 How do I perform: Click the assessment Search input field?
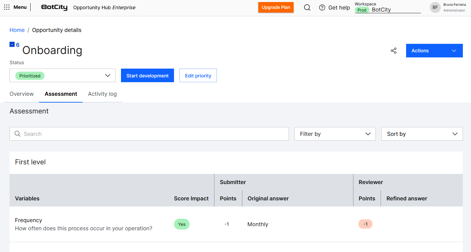click(x=153, y=134)
